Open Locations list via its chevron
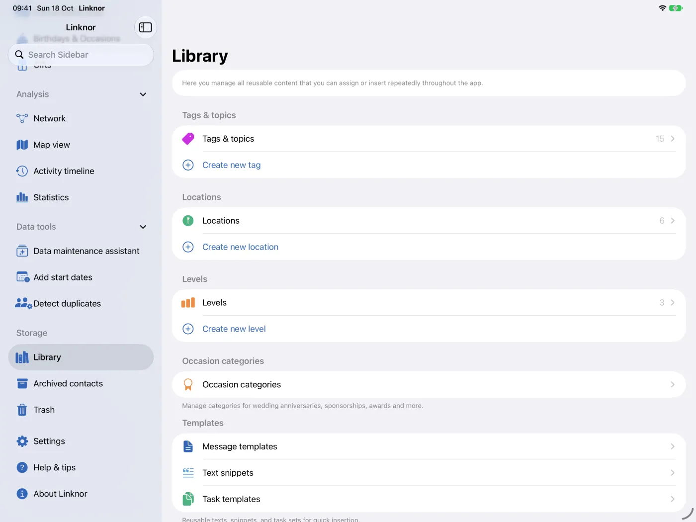This screenshot has width=696, height=522. (673, 221)
